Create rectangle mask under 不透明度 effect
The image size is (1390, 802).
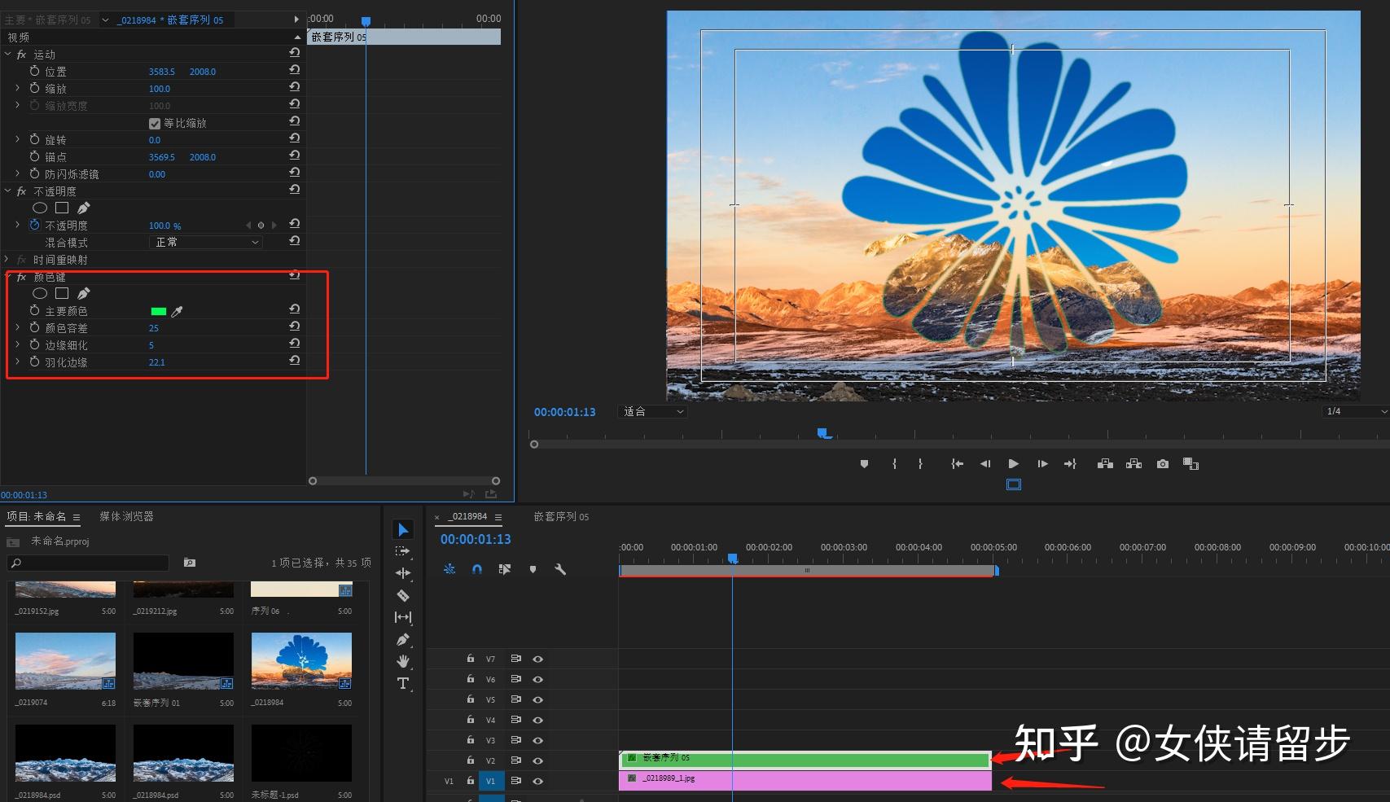point(62,208)
